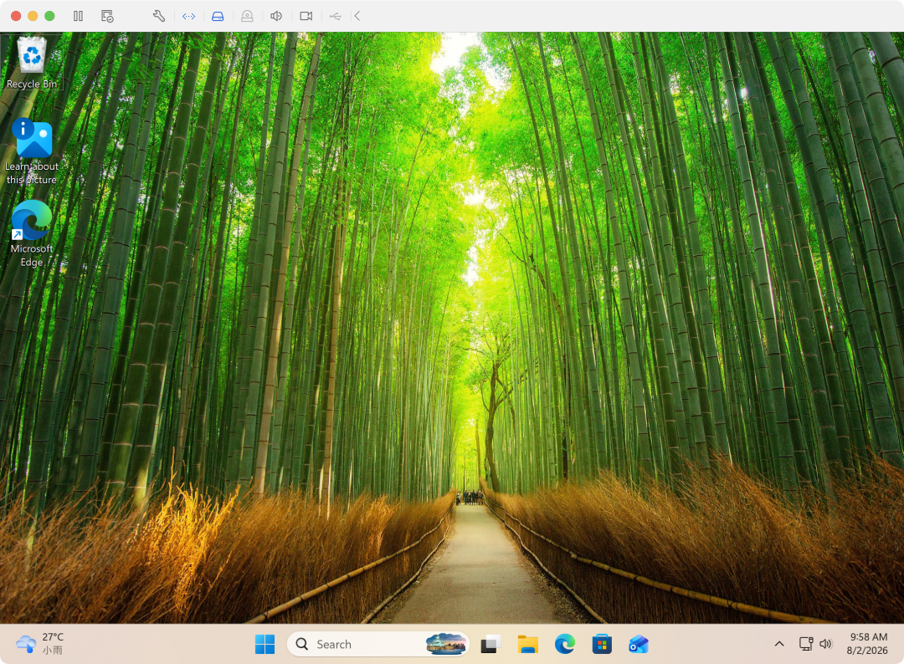The height and width of the screenshot is (664, 904).
Task: Toggle the sound icon in VM toolbar
Action: click(x=276, y=16)
